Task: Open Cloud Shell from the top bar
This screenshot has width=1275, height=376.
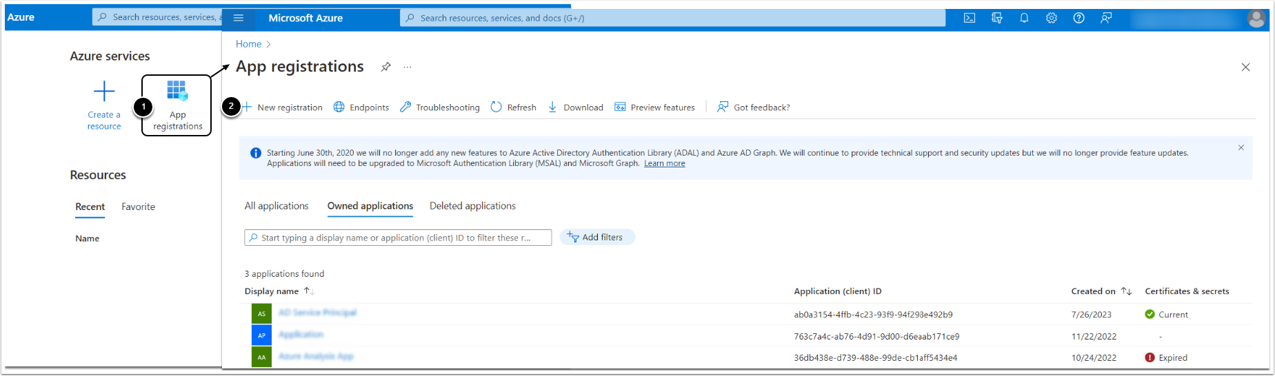Action: click(969, 18)
